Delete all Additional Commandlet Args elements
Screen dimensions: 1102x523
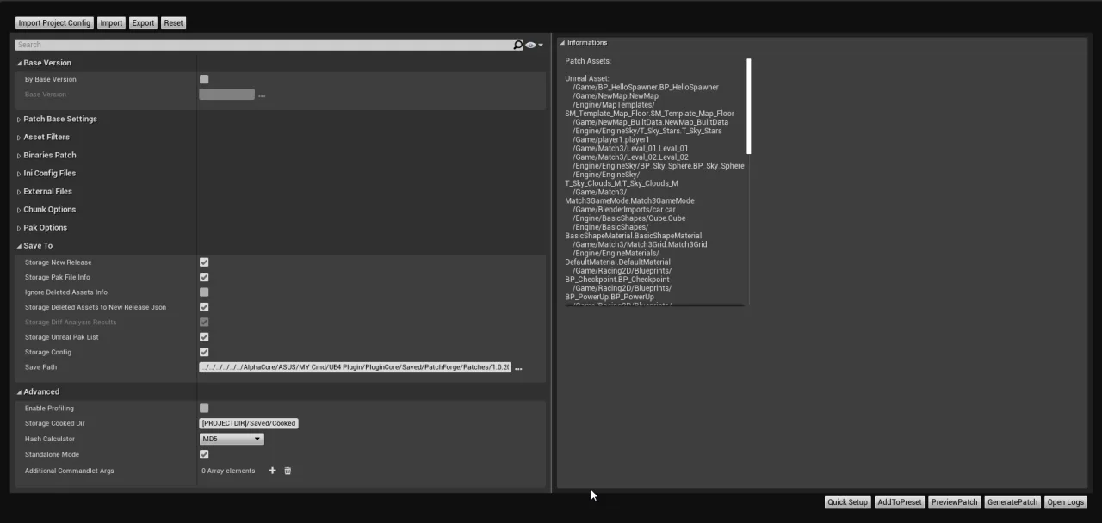(x=288, y=471)
